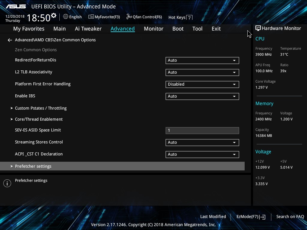Switch to the Boot tab
Viewport: 307px width, 230px height.
click(178, 29)
